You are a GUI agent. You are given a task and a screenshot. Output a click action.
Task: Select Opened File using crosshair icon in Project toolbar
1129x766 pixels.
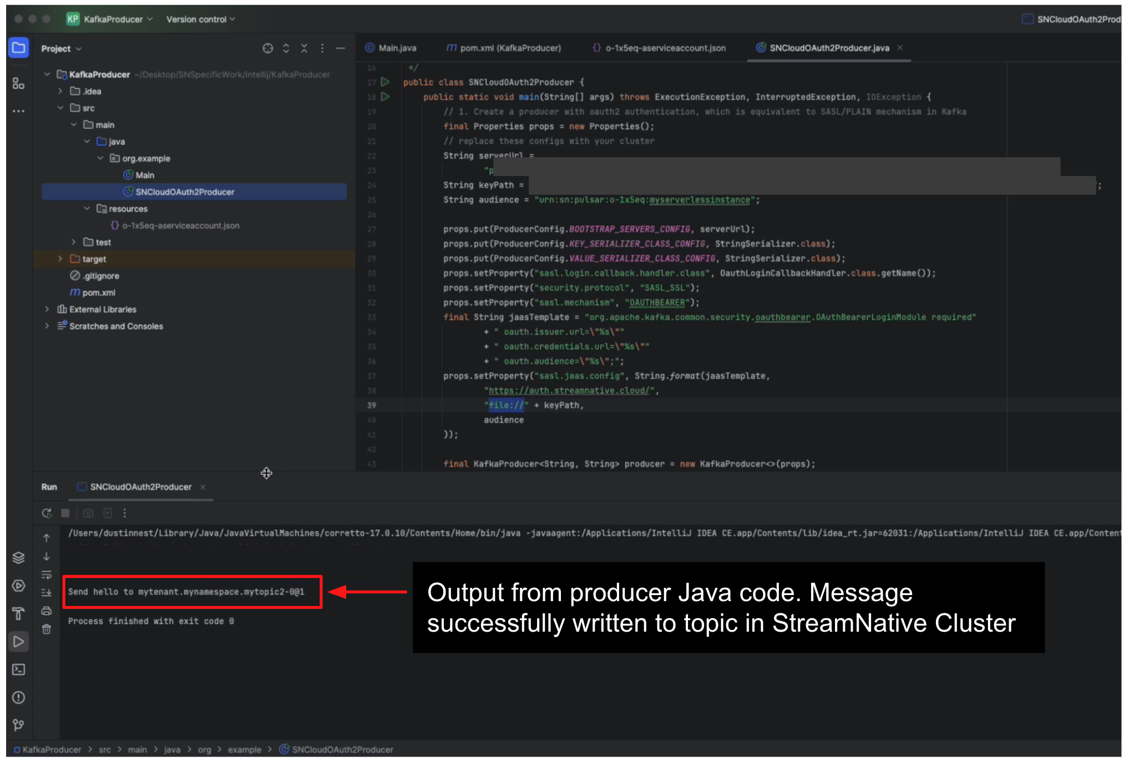coord(268,48)
